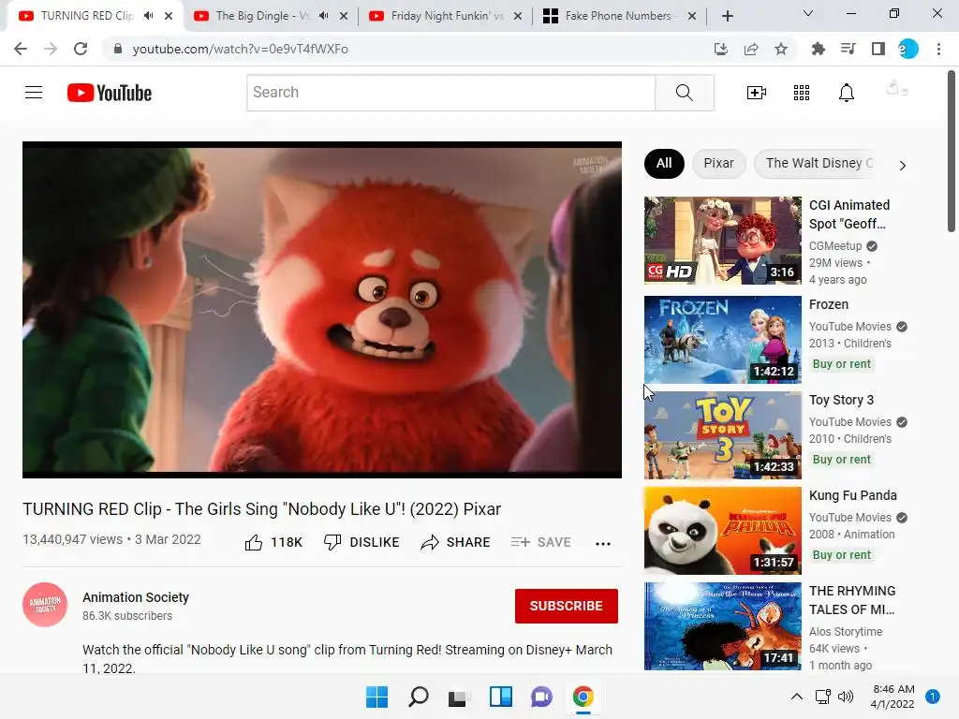Click the DISLIKE thumbs down button
The height and width of the screenshot is (719, 959).
point(361,542)
